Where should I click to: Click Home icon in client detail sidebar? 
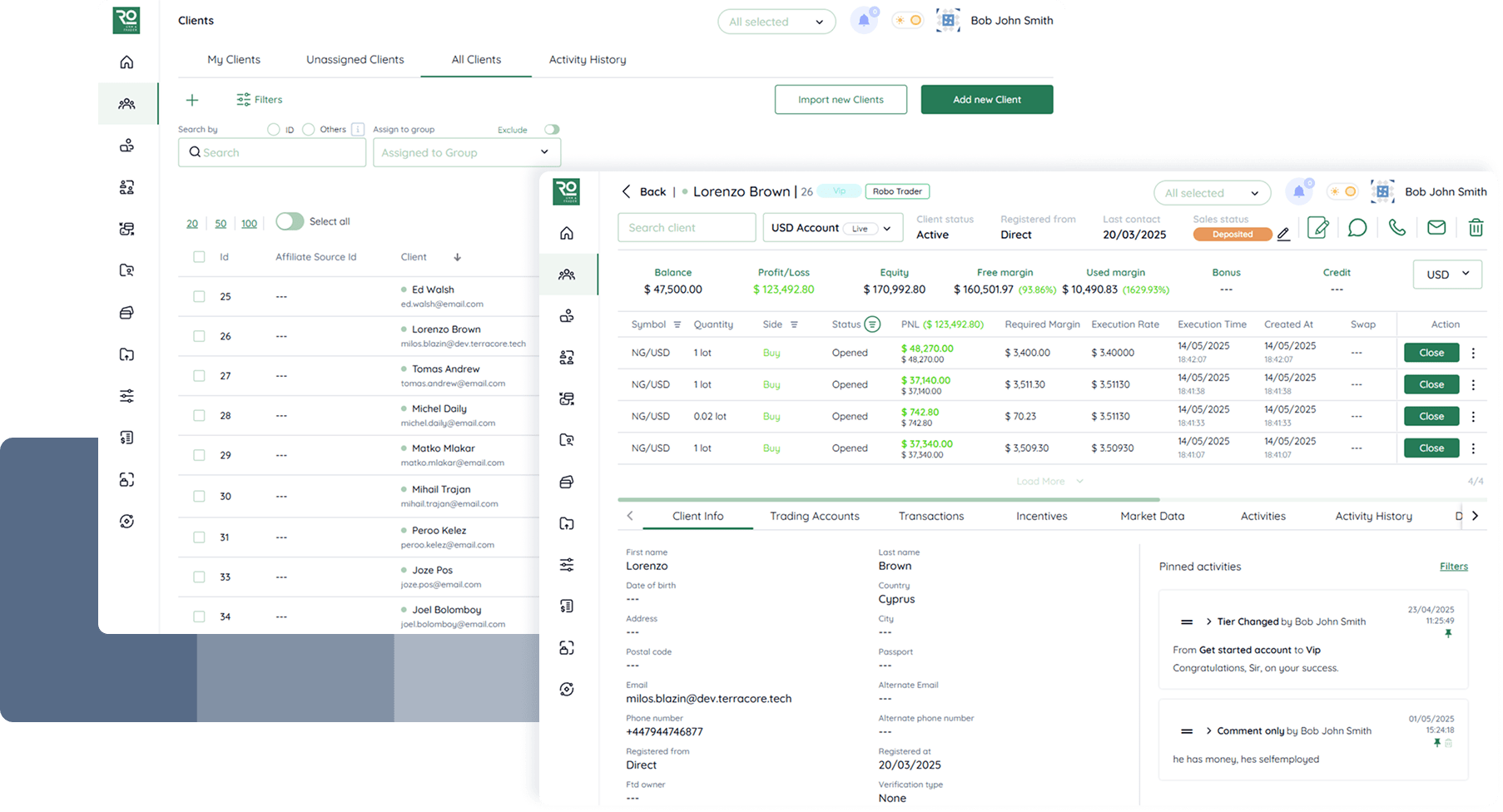(567, 233)
